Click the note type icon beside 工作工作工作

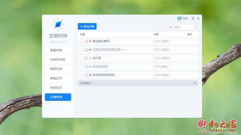86,50
